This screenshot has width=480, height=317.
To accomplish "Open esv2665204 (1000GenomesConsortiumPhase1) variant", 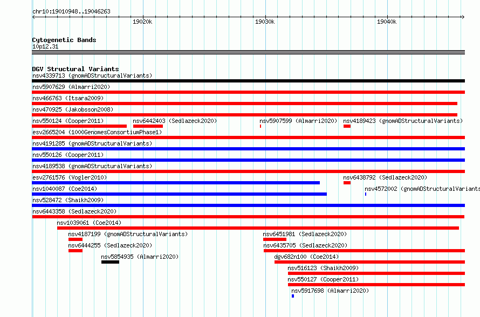I will 97,132.
